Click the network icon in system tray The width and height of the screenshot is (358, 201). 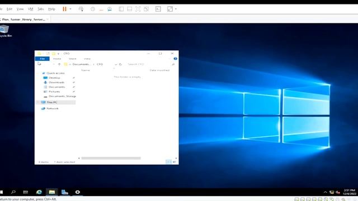(332, 192)
